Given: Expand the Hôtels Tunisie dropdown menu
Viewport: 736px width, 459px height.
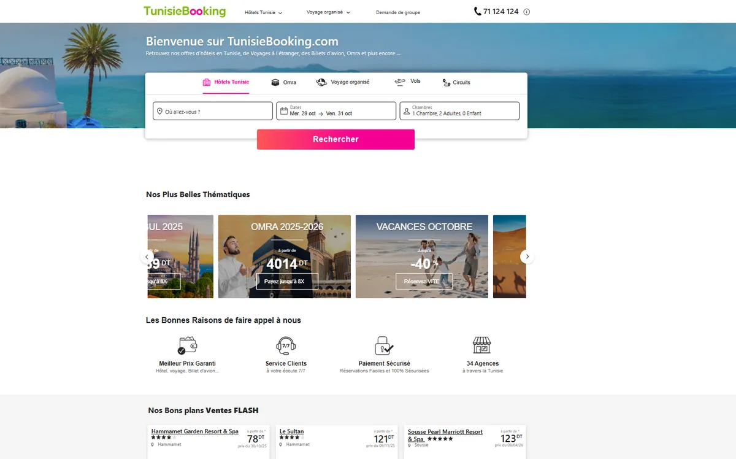Looking at the screenshot, I should (263, 12).
